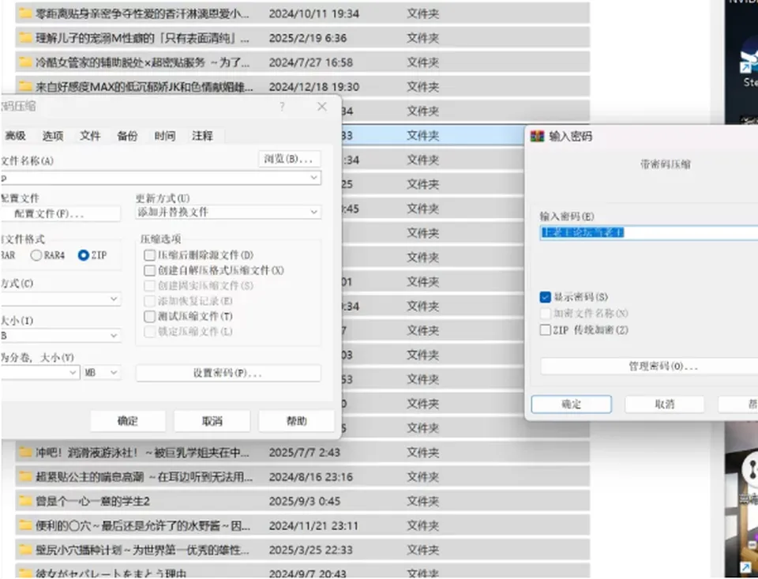
Task: Choose the ZIP archive format
Action: pyautogui.click(x=83, y=255)
